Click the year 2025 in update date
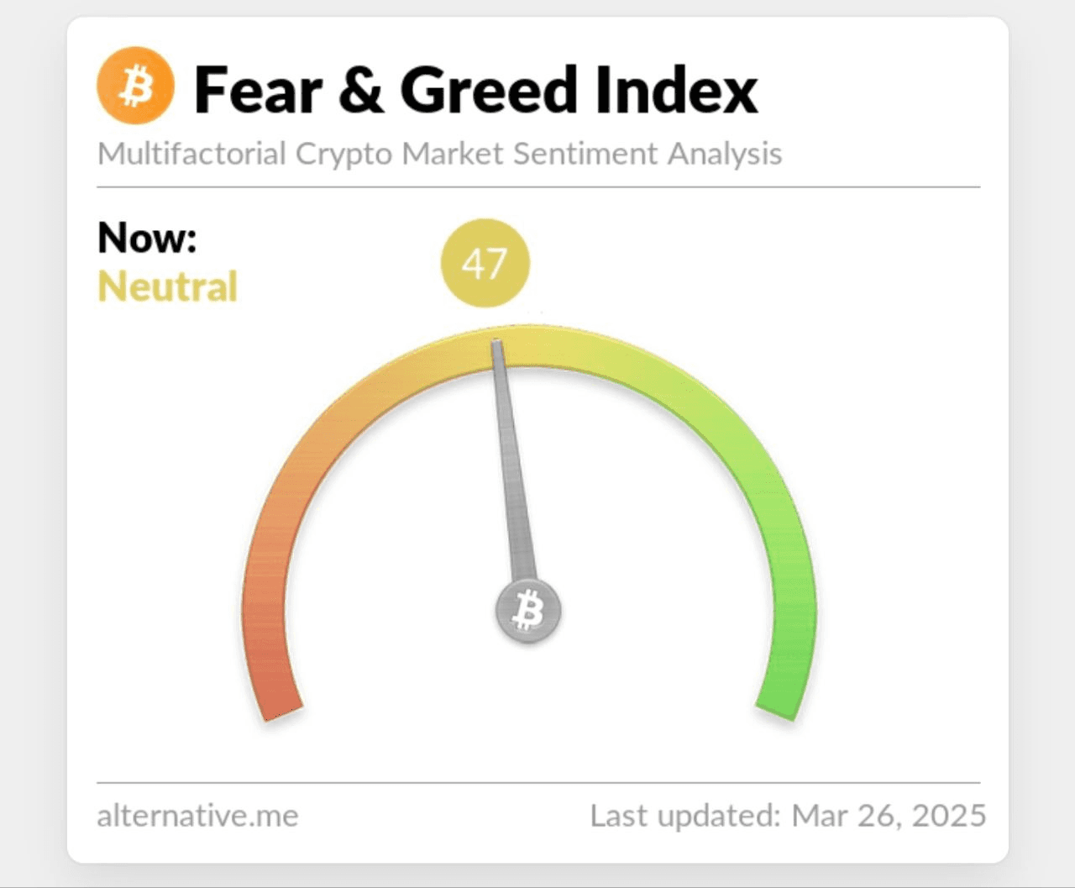Image resolution: width=1075 pixels, height=888 pixels. [x=949, y=816]
